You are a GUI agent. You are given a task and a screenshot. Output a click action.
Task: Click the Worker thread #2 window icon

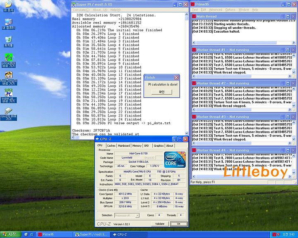pos(194,83)
